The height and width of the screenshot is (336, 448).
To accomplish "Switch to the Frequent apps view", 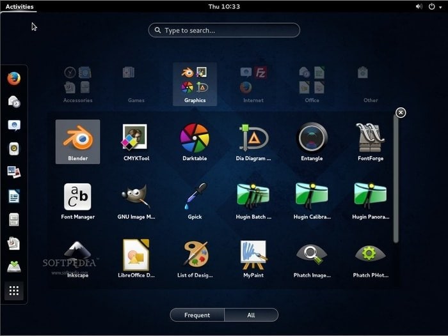I will pos(197,315).
